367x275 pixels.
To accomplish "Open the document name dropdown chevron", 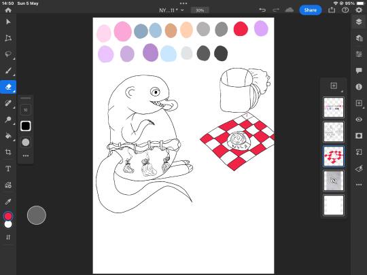I will pyautogui.click(x=182, y=10).
